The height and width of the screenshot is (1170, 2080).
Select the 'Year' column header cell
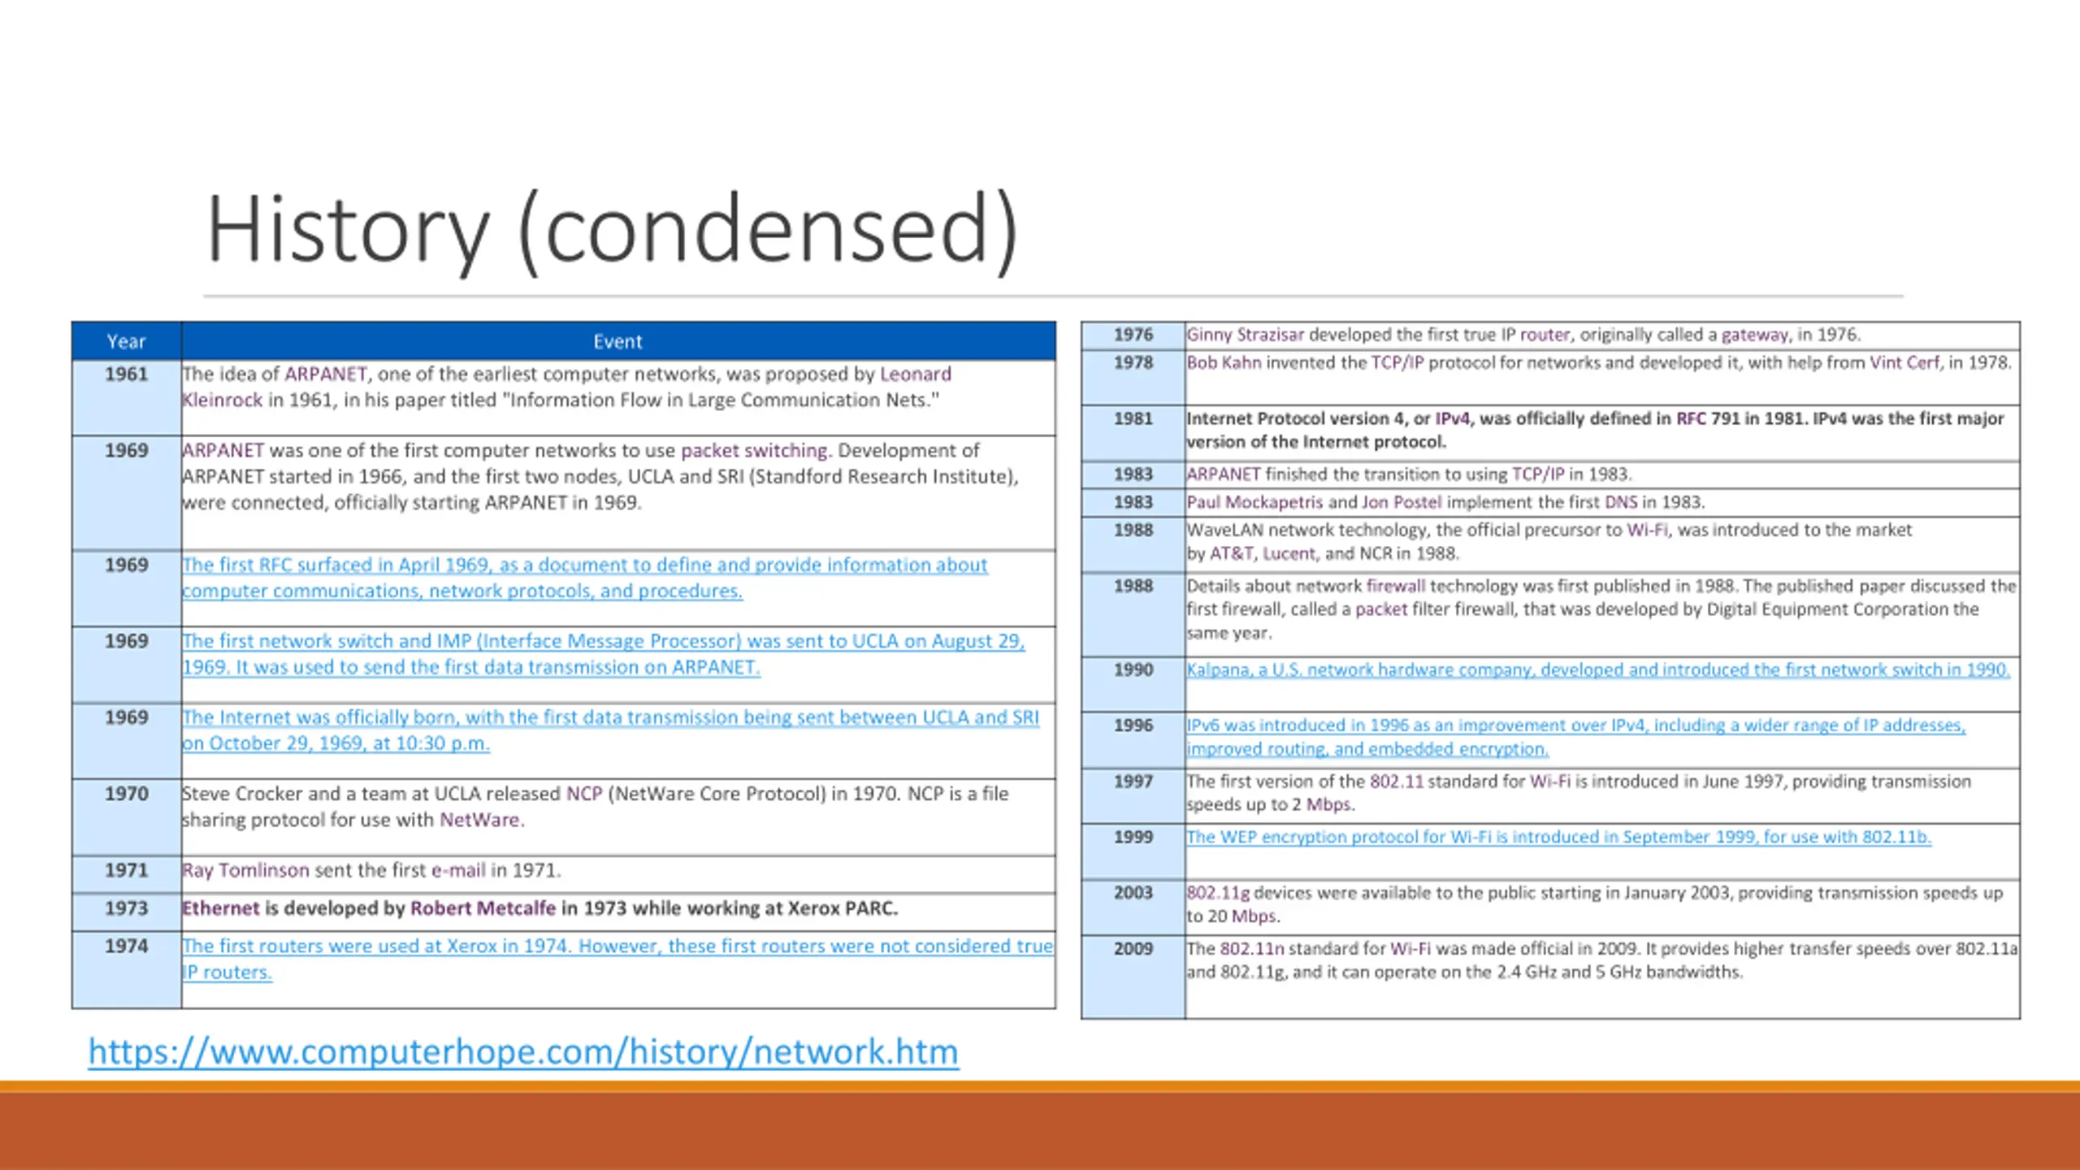pos(126,342)
